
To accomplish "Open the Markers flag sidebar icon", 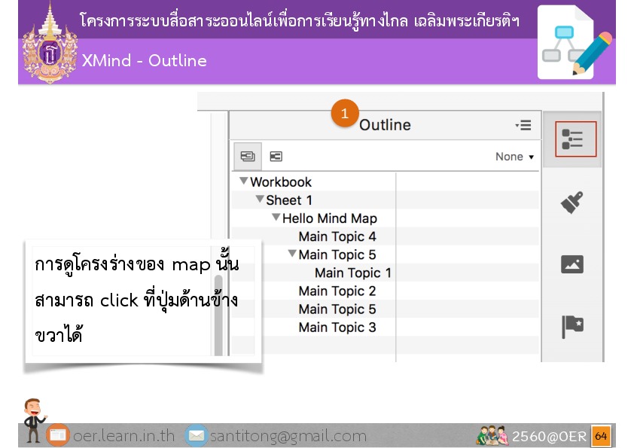I will (572, 326).
